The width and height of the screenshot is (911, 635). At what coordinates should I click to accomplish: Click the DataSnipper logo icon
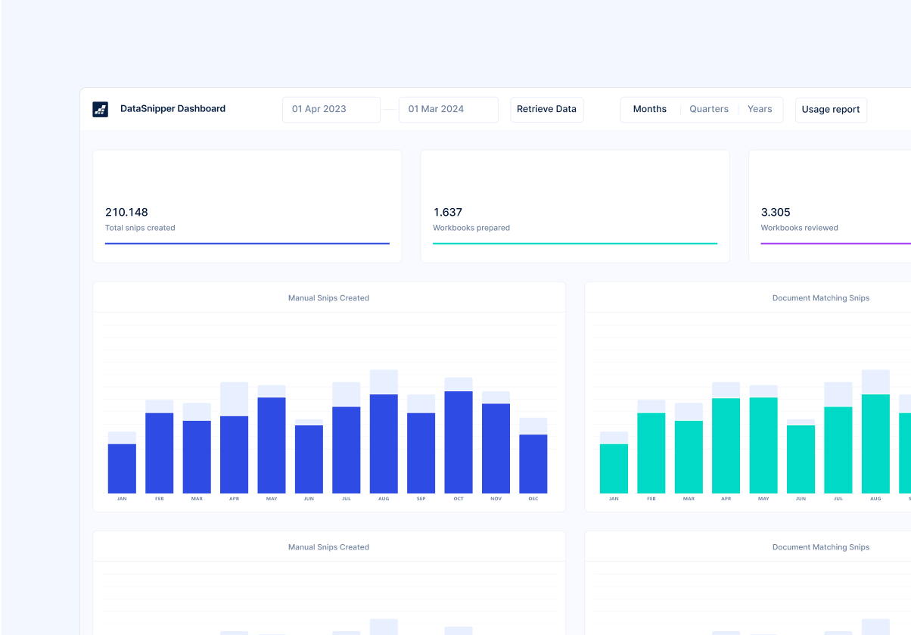tap(100, 109)
